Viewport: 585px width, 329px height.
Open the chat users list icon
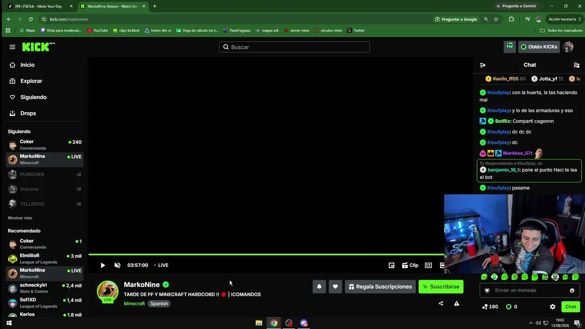[x=576, y=65]
